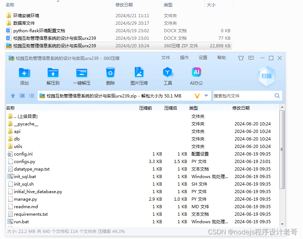Image resolution: width=303 pixels, height=239 pixels.
Task: Open the 操作 (Operations) menu
Action: [x=184, y=57]
